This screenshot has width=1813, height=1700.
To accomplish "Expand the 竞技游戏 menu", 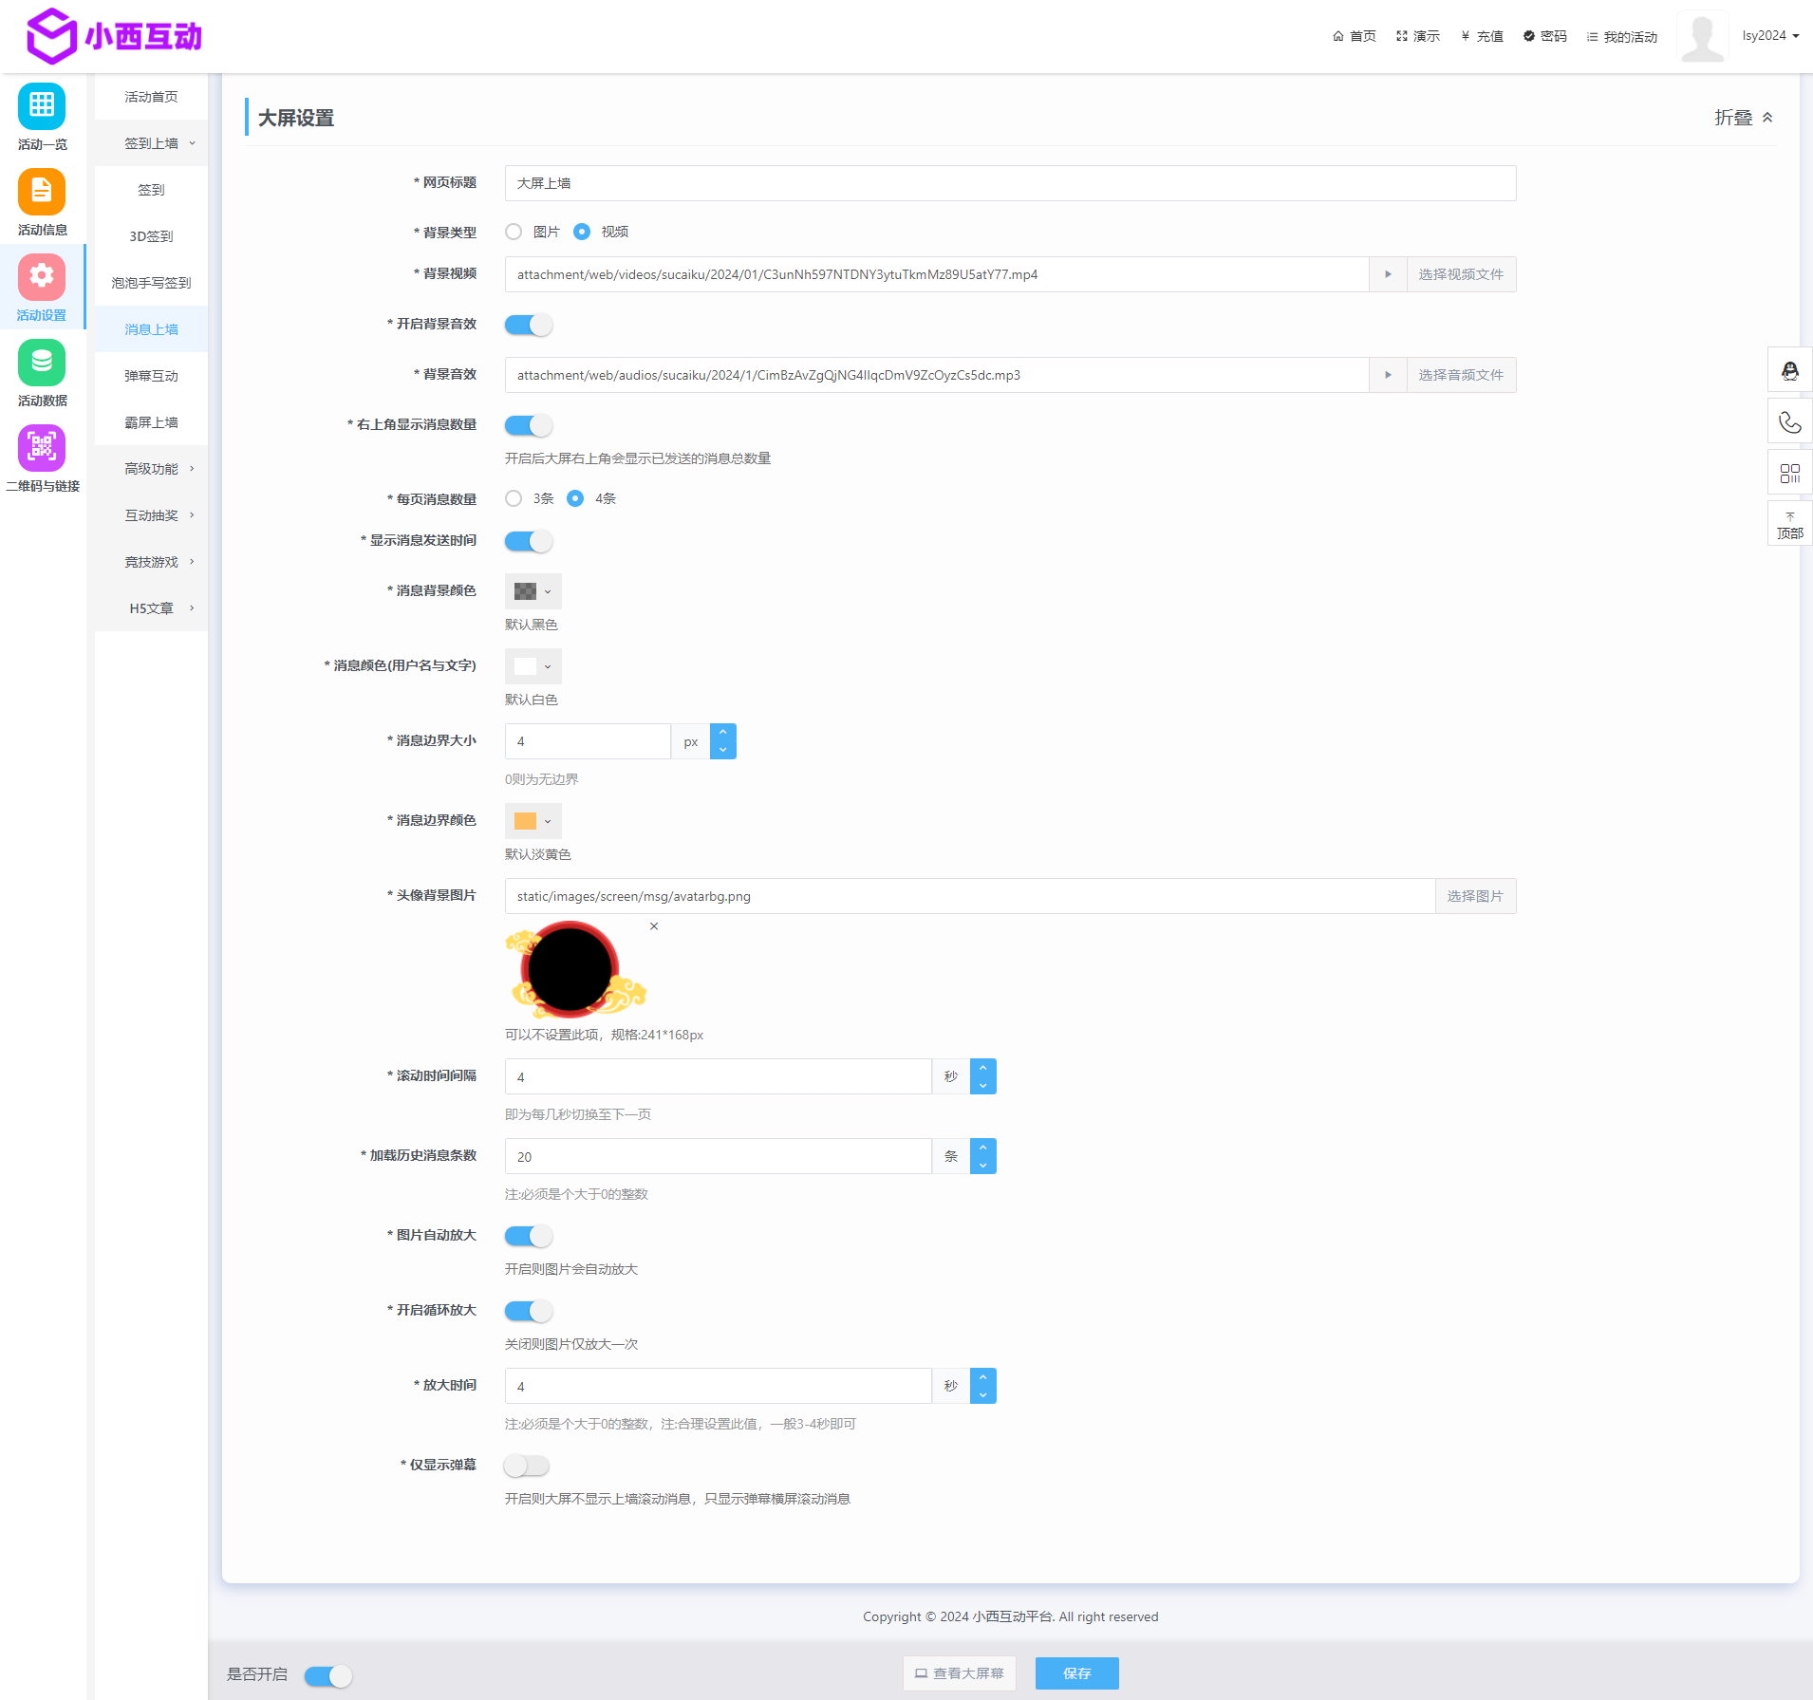I will point(152,562).
